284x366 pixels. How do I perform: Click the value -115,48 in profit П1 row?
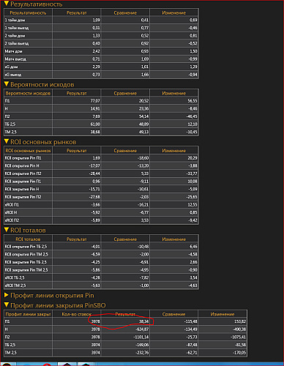[191, 321]
